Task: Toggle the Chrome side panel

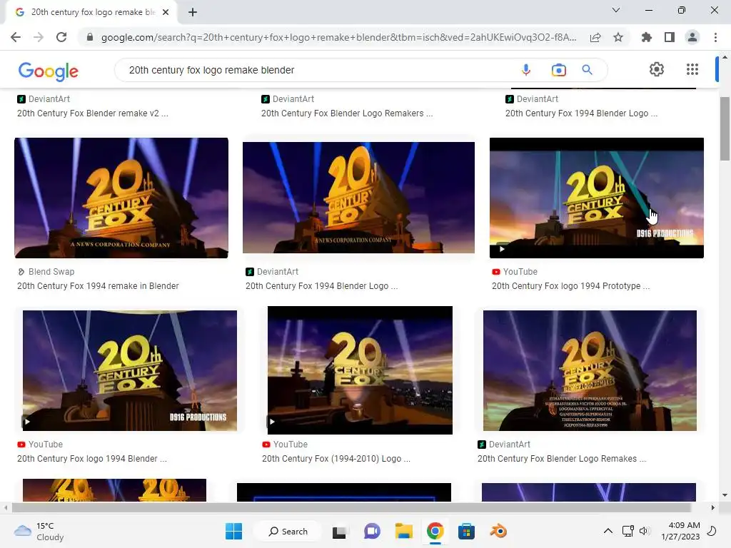Action: point(670,37)
